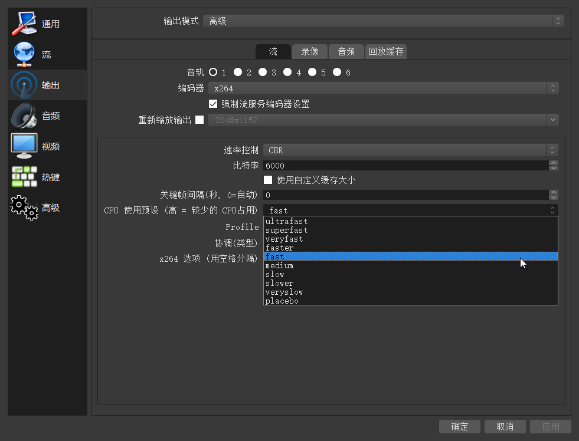This screenshot has height=441, width=579.
Task: Collapse the CPU preset fast dropdown
Action: coord(411,210)
